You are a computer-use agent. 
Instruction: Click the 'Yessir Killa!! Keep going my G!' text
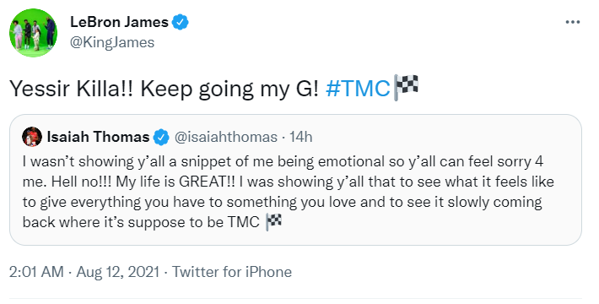tap(164, 89)
